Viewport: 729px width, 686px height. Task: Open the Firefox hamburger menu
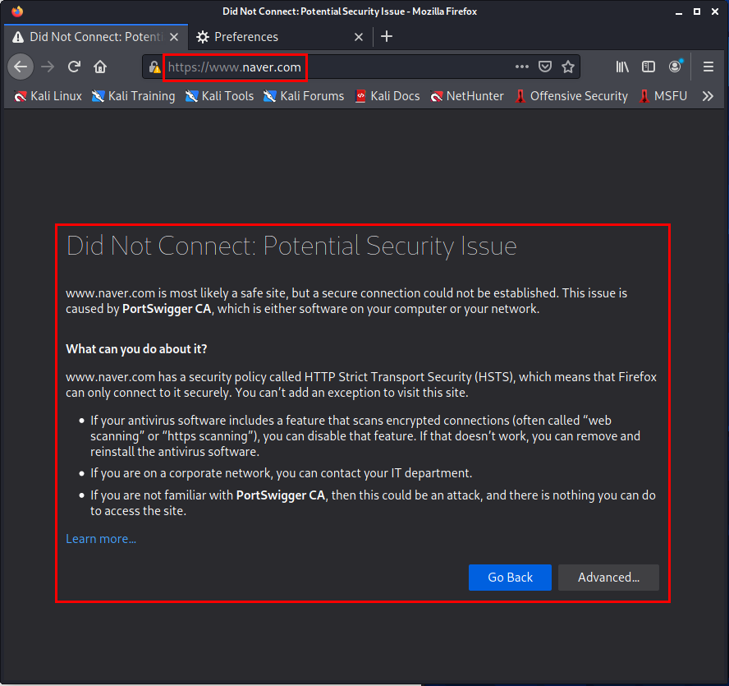[708, 67]
